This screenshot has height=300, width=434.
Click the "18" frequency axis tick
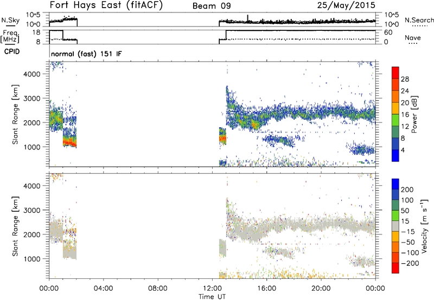point(36,32)
